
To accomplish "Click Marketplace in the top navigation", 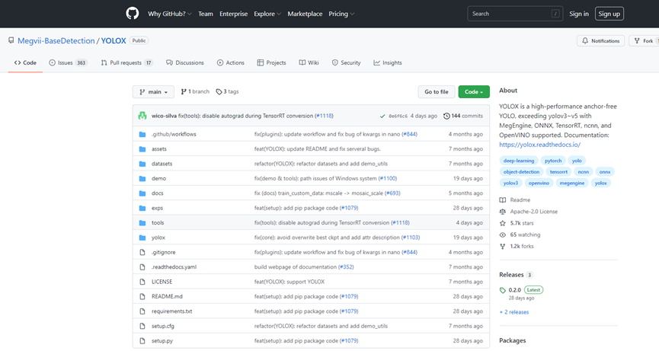I will click(305, 14).
